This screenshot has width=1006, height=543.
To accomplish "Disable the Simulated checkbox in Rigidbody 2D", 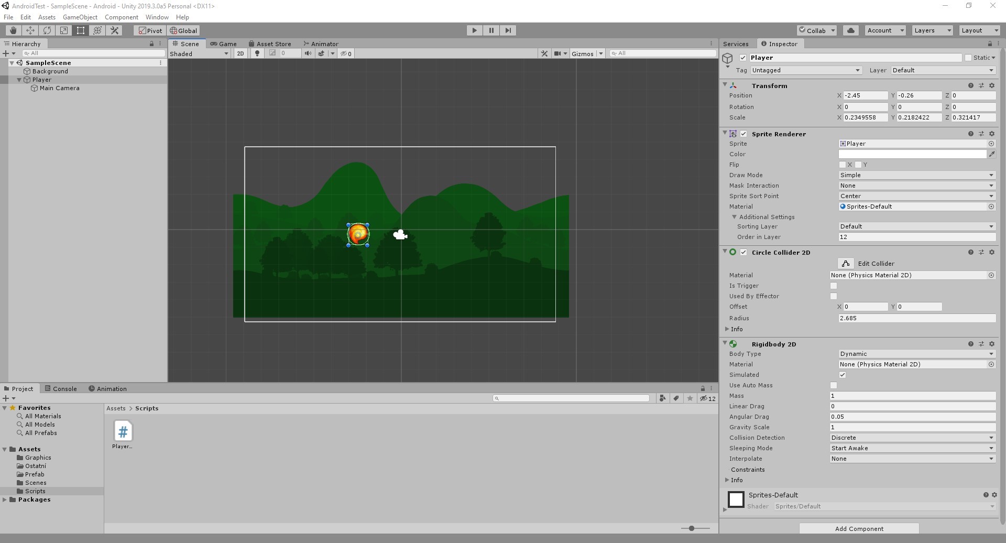I will pyautogui.click(x=843, y=375).
